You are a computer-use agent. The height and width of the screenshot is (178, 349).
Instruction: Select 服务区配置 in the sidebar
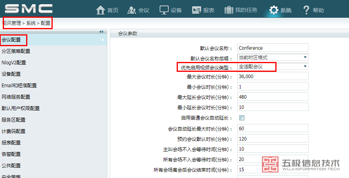click(x=13, y=120)
